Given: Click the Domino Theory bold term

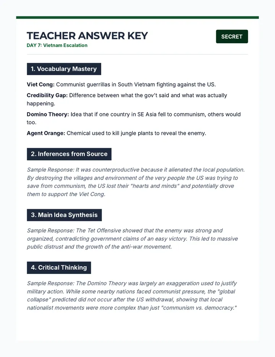Looking at the screenshot, I should 48,114.
